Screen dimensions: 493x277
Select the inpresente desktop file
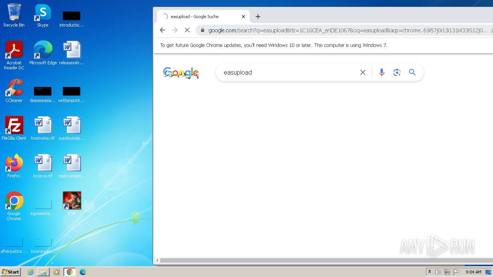pos(42,207)
